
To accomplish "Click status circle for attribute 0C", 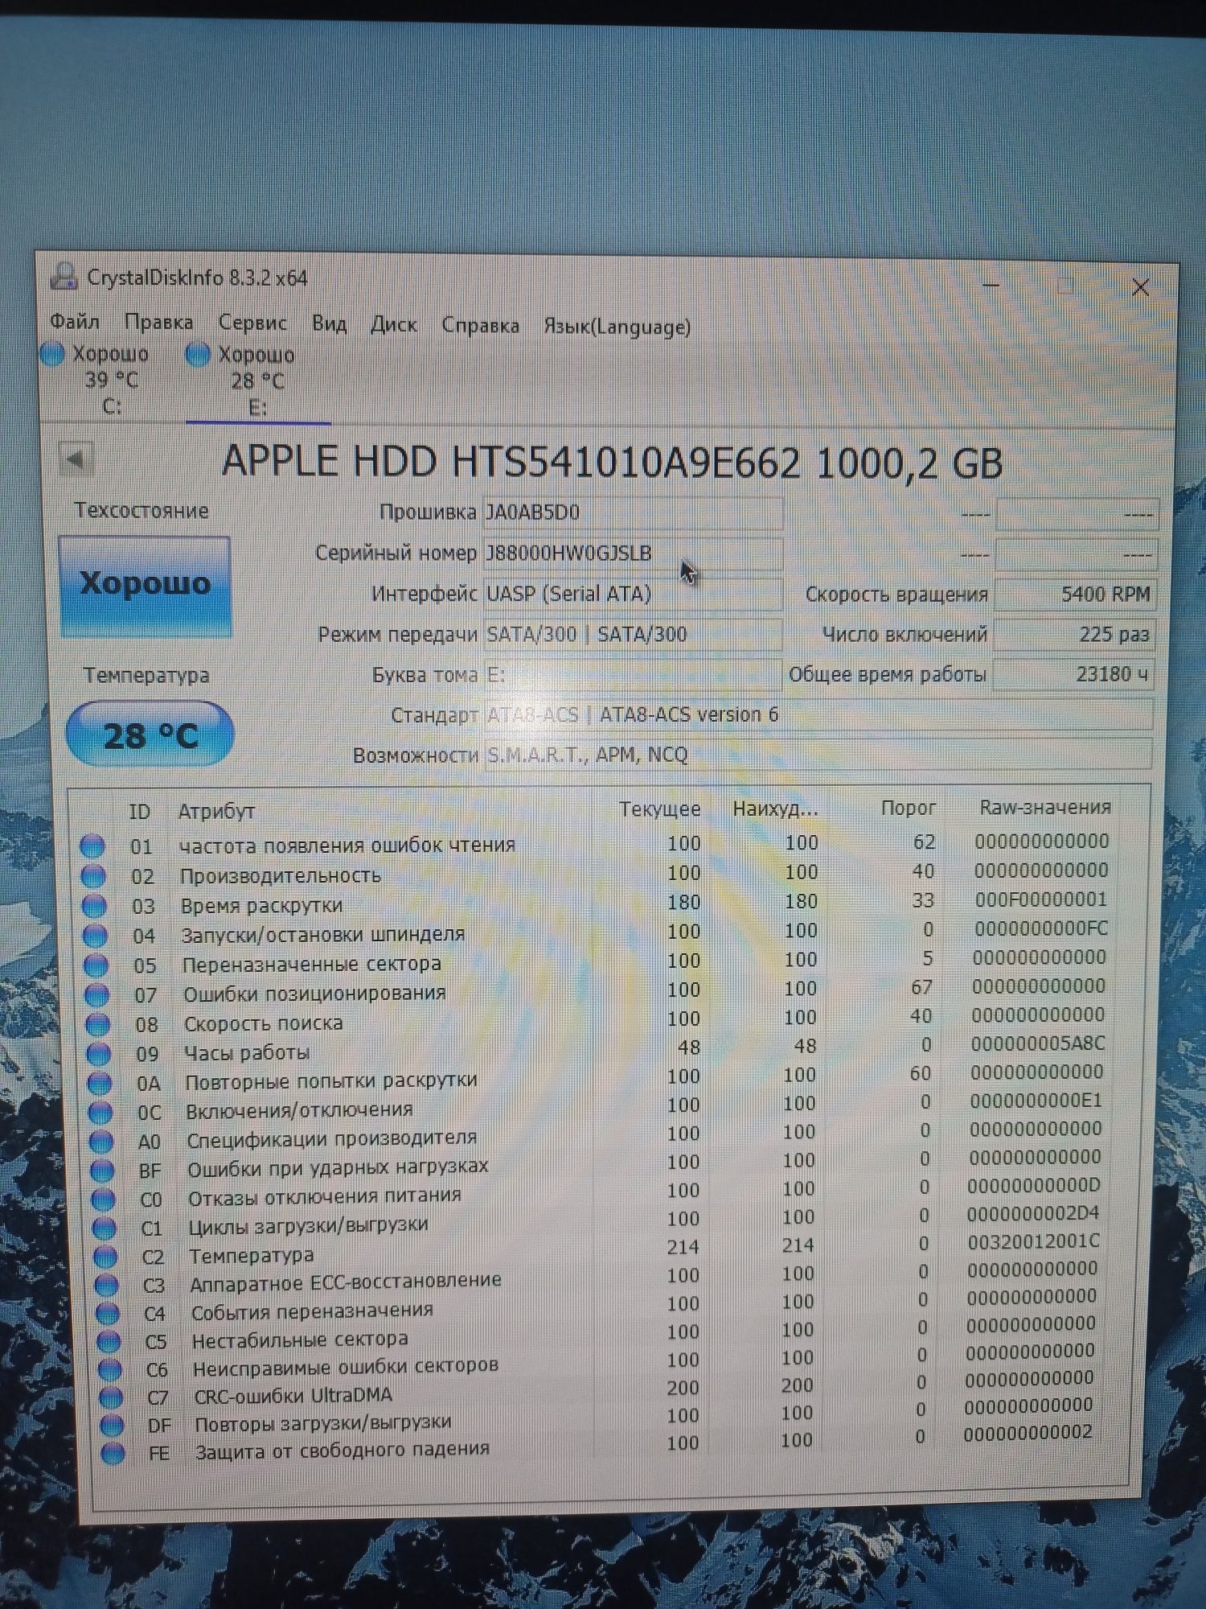I will click(100, 1112).
